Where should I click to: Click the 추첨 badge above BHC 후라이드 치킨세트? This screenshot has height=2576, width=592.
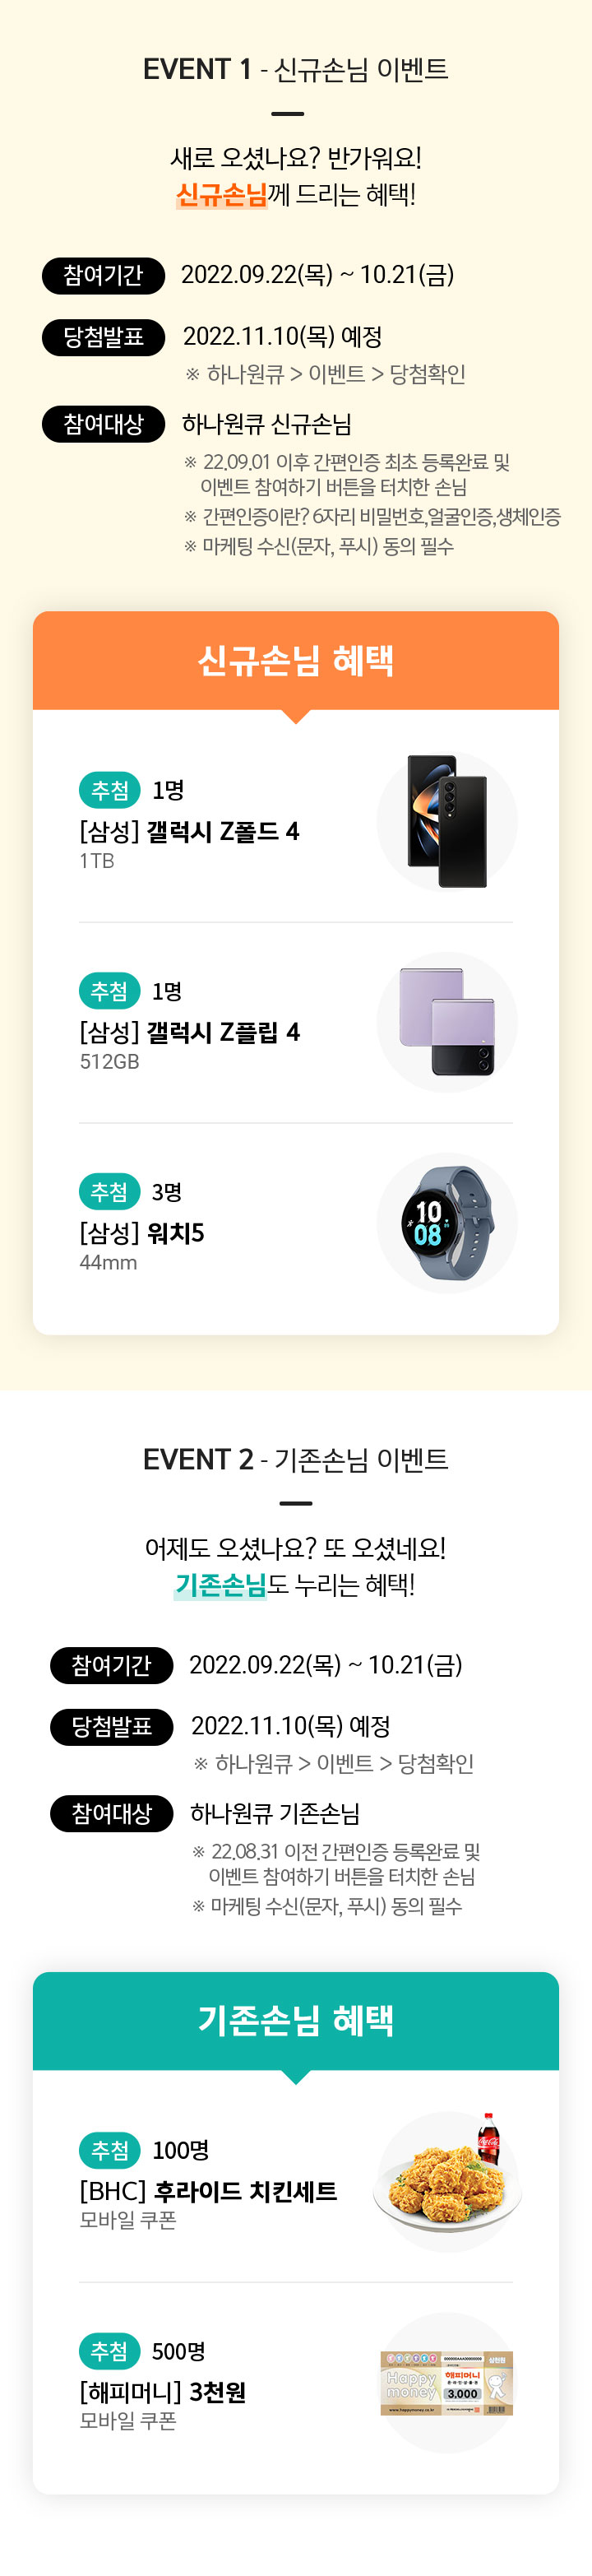(x=109, y=2150)
